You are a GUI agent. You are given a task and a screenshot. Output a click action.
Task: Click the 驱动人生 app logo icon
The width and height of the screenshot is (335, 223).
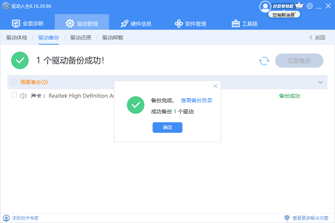(6, 6)
